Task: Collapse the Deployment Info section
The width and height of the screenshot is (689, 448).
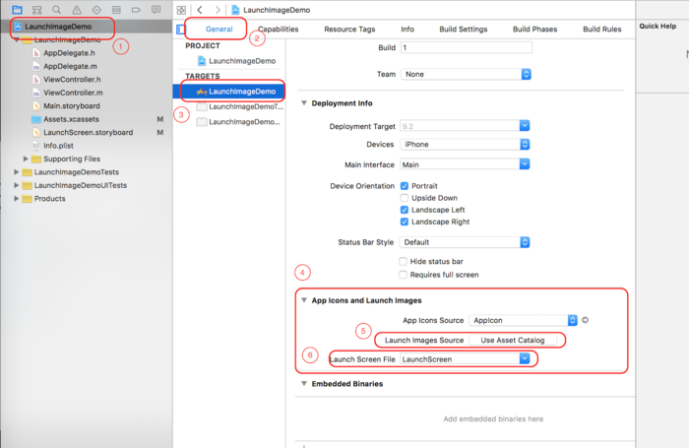Action: pyautogui.click(x=303, y=102)
